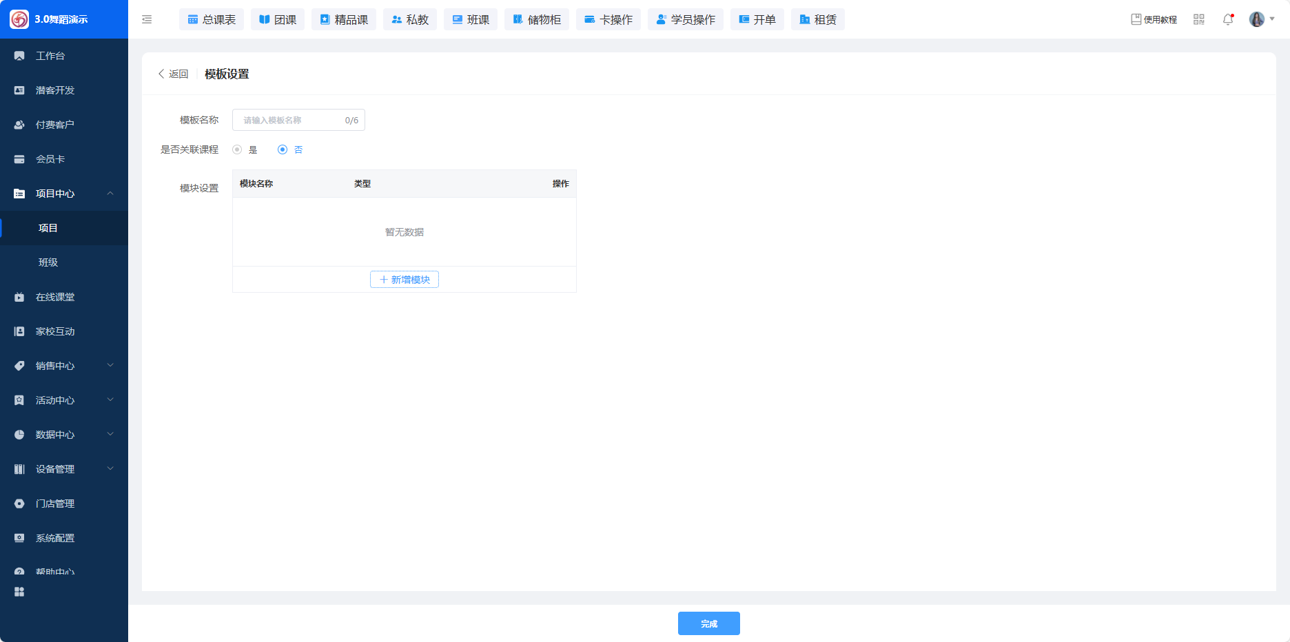The width and height of the screenshot is (1290, 642).
Task: Switch to the 团课 top tab
Action: (x=278, y=19)
